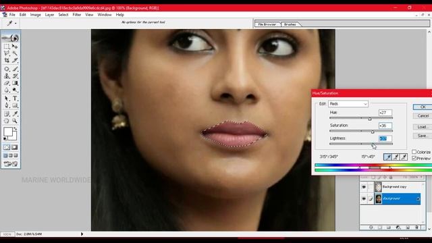
Task: Open the Filter menu
Action: [76, 15]
